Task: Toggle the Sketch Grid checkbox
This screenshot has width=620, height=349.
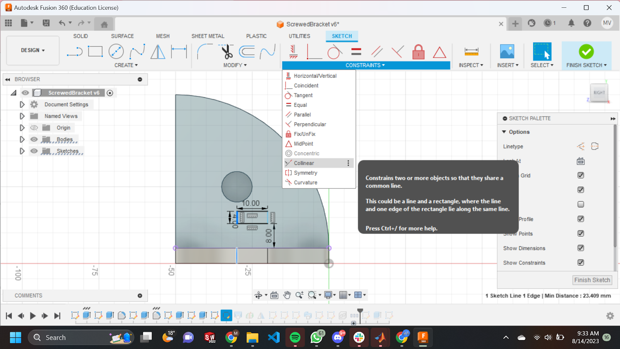Action: (x=580, y=175)
